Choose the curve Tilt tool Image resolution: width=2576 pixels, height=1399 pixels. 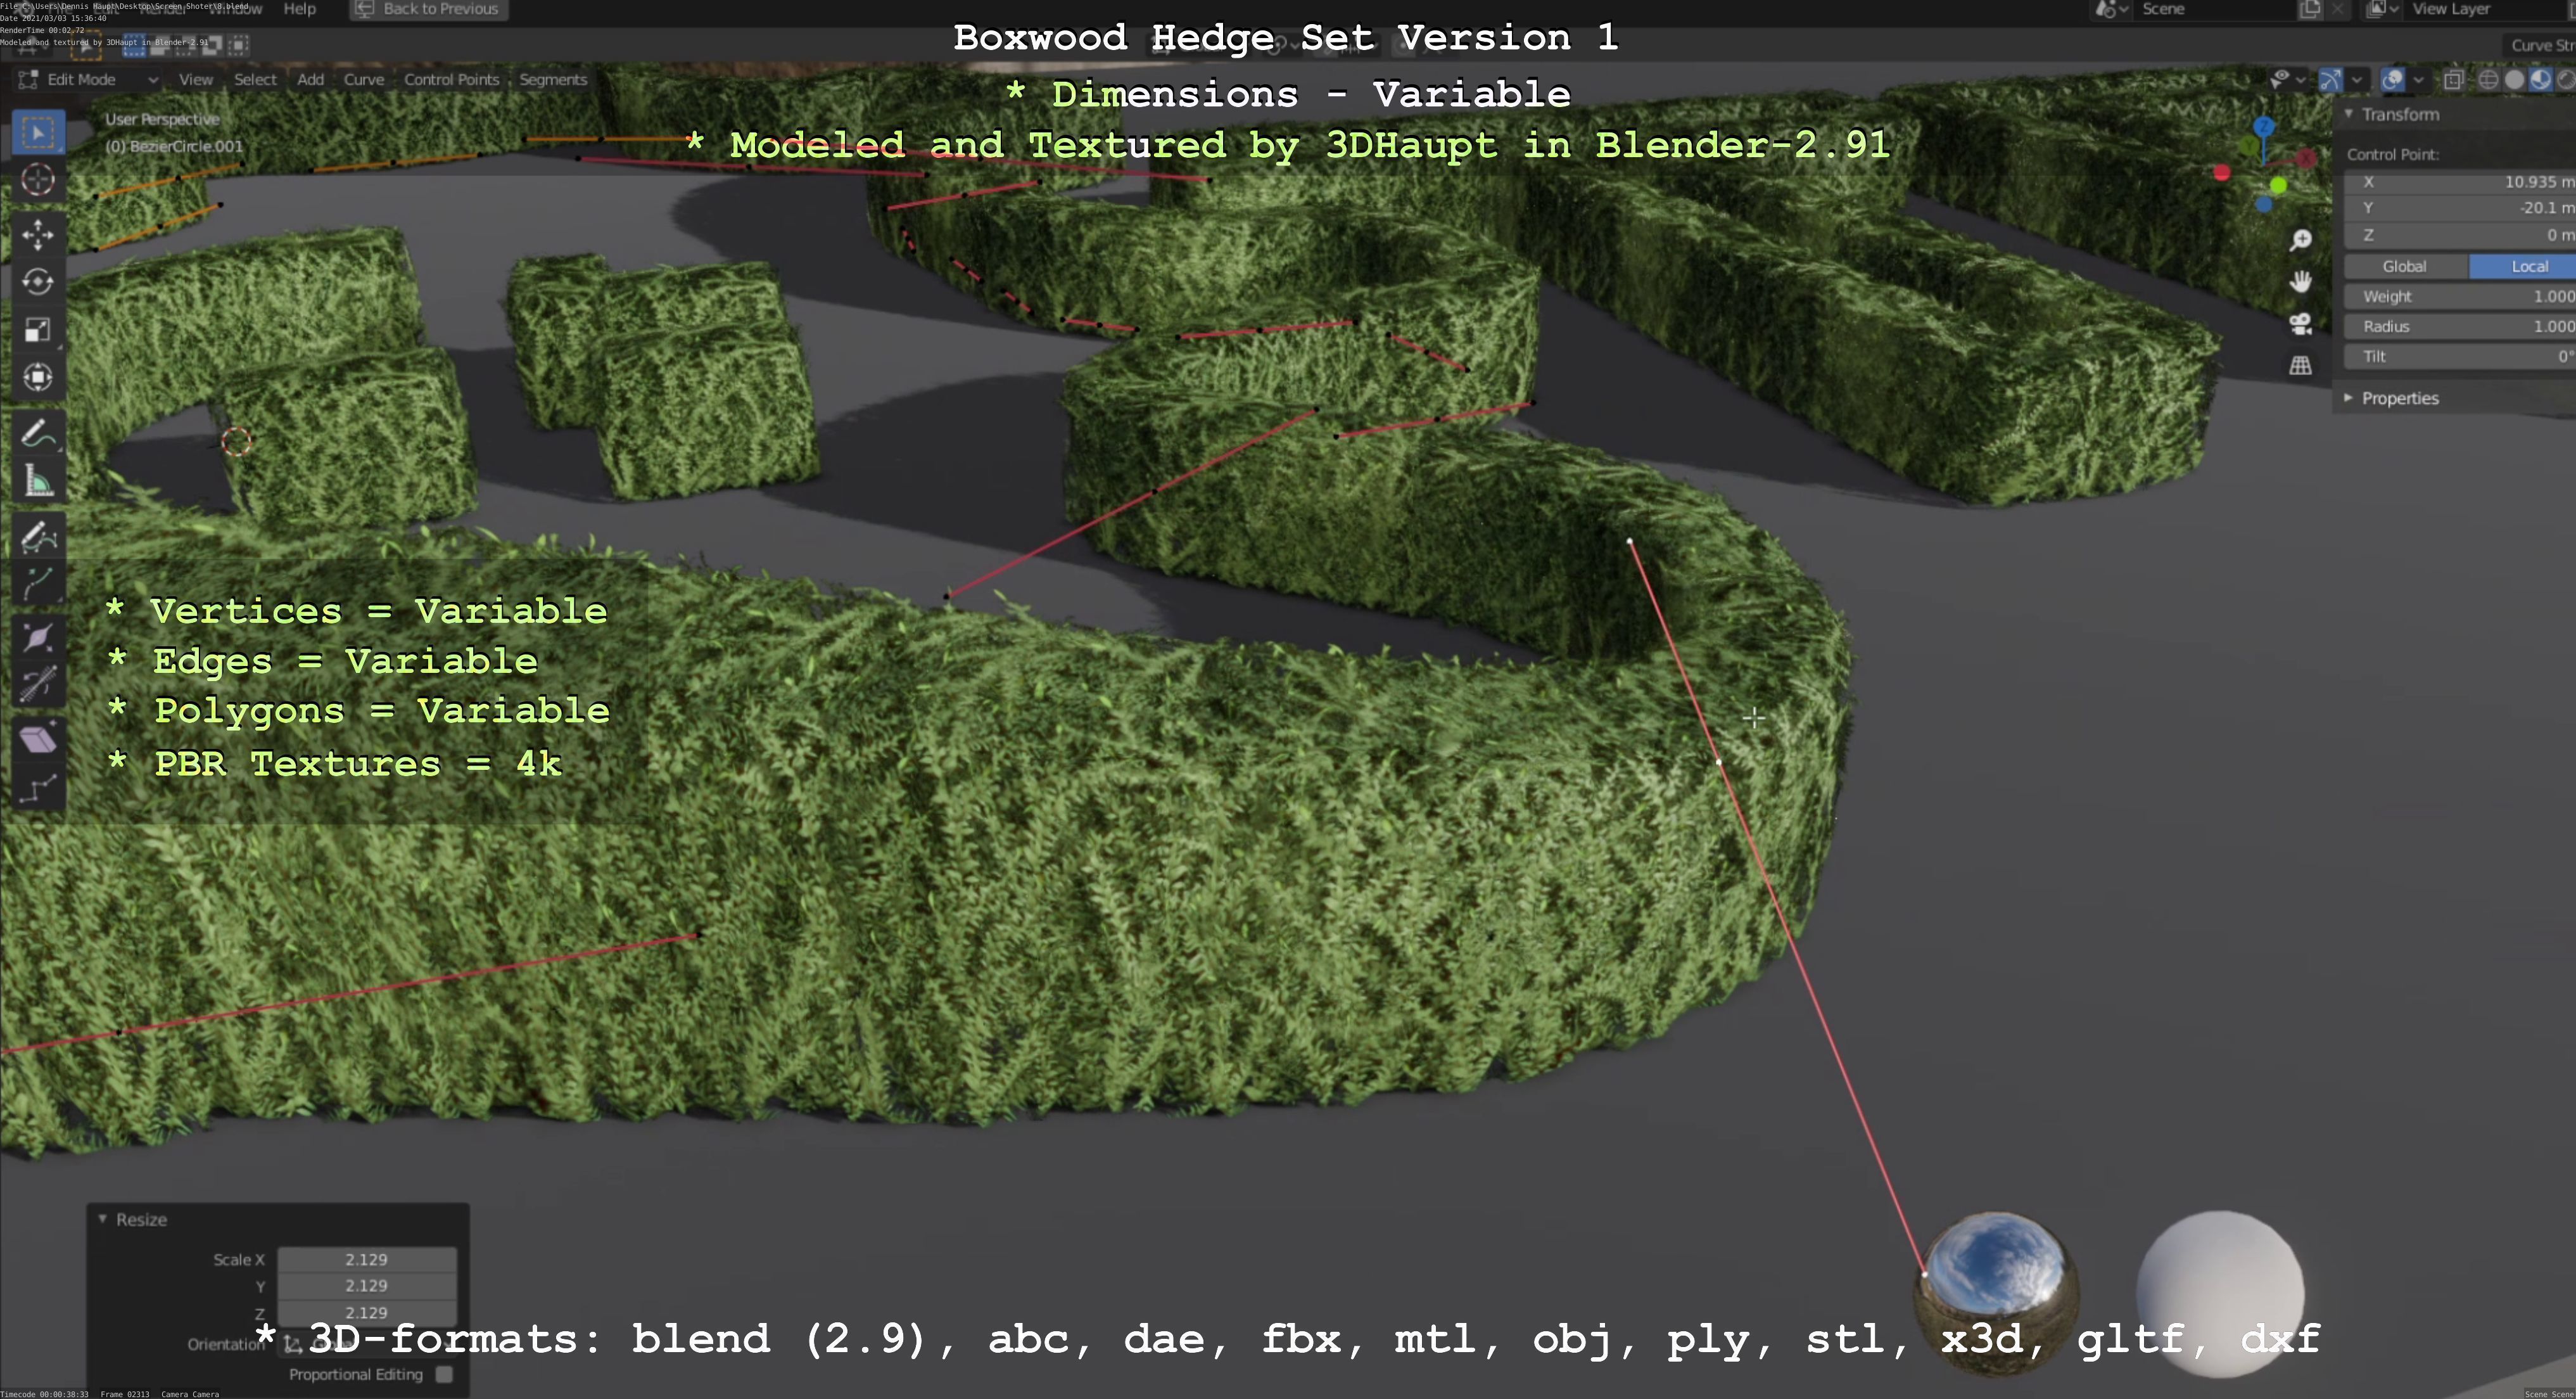click(x=38, y=685)
